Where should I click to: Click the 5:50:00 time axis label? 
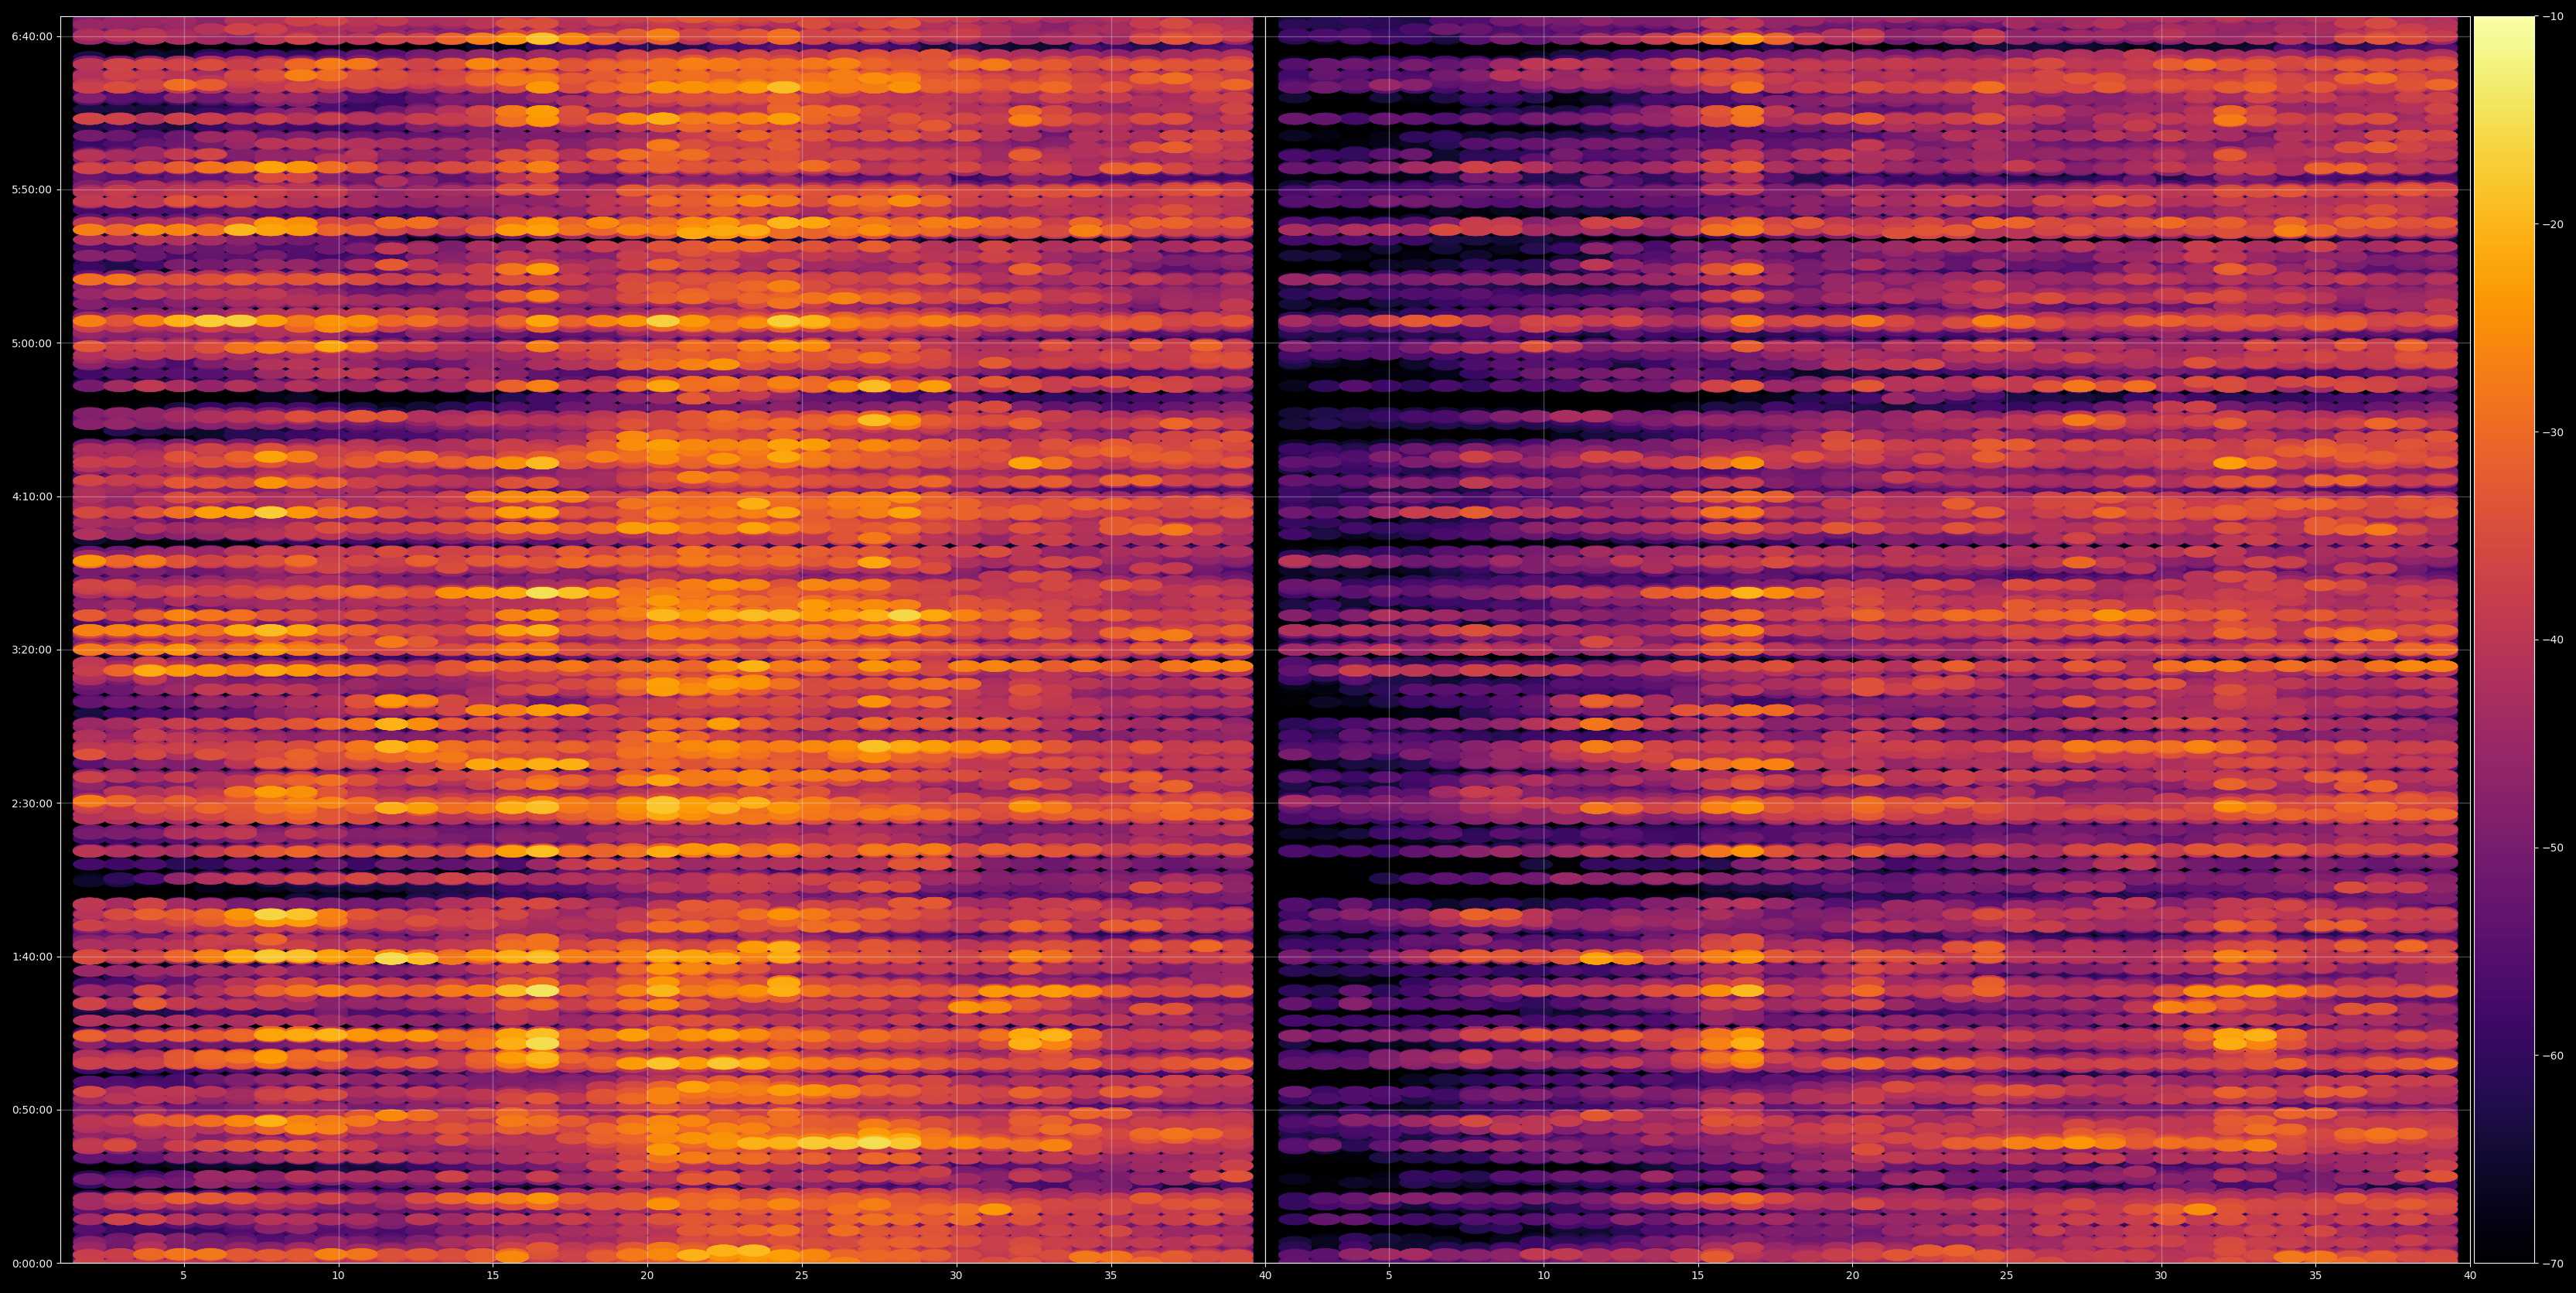(32, 190)
